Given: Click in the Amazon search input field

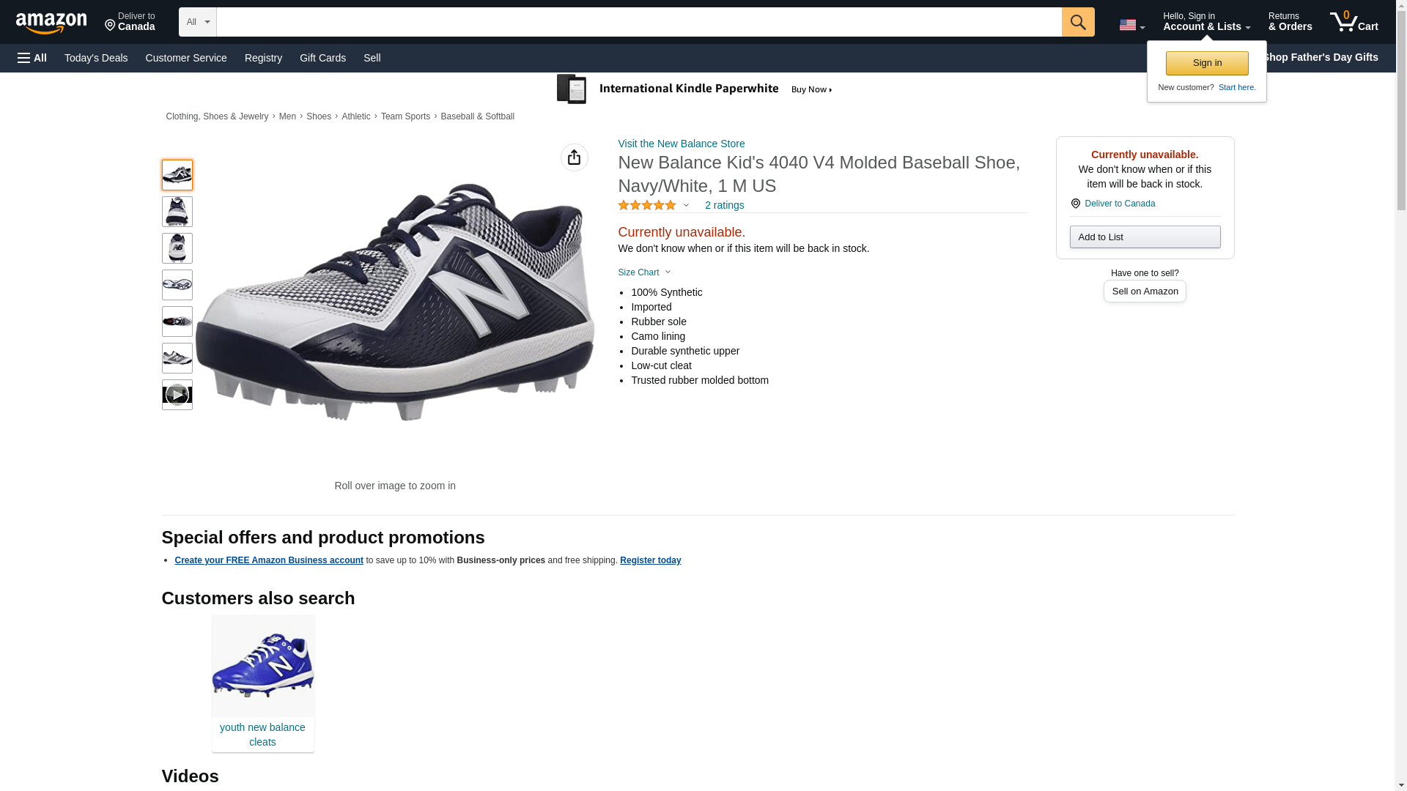Looking at the screenshot, I should [638, 22].
